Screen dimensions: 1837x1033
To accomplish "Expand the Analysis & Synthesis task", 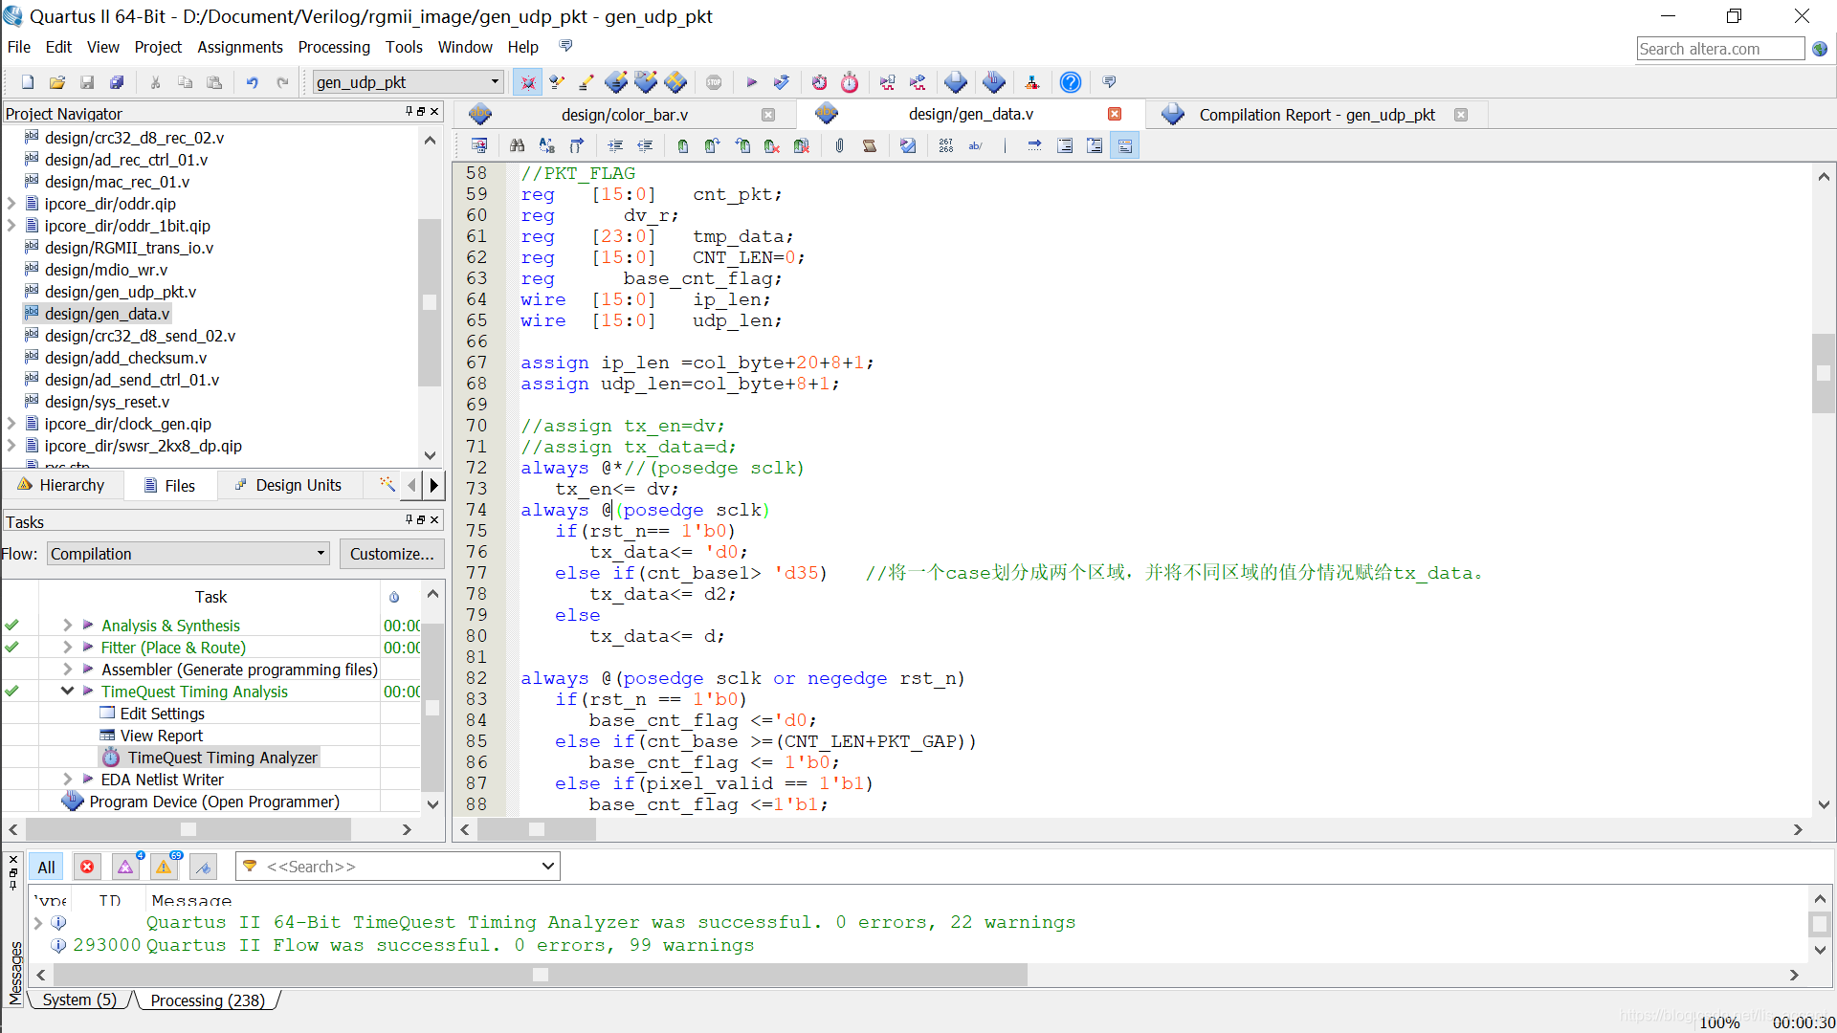I will tap(67, 626).
